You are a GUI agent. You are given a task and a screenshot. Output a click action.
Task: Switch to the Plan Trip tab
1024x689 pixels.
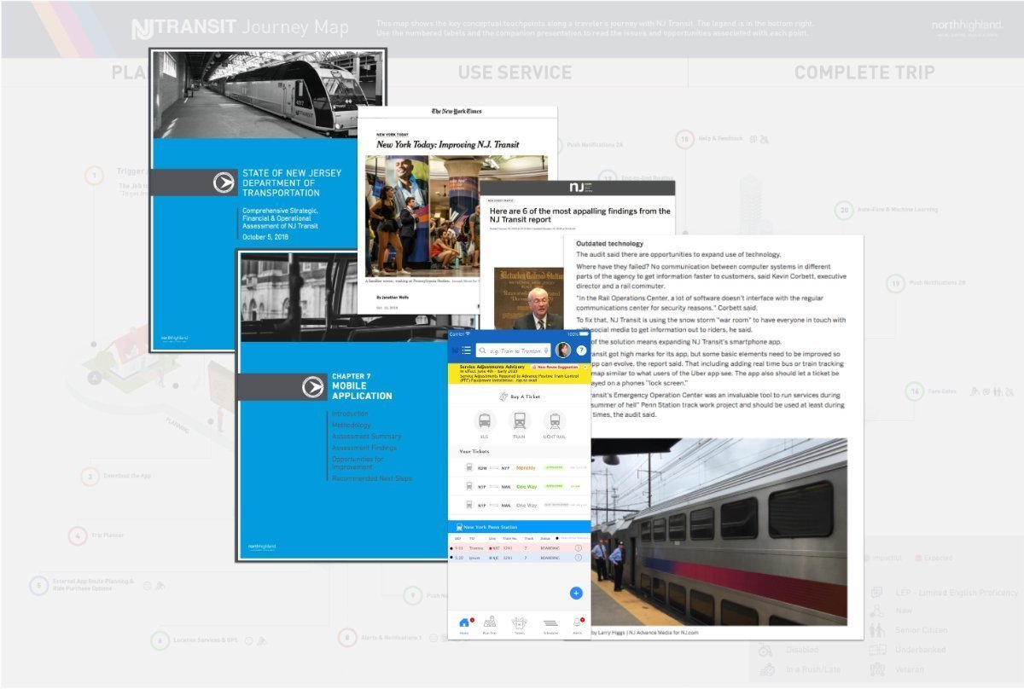[x=490, y=624]
